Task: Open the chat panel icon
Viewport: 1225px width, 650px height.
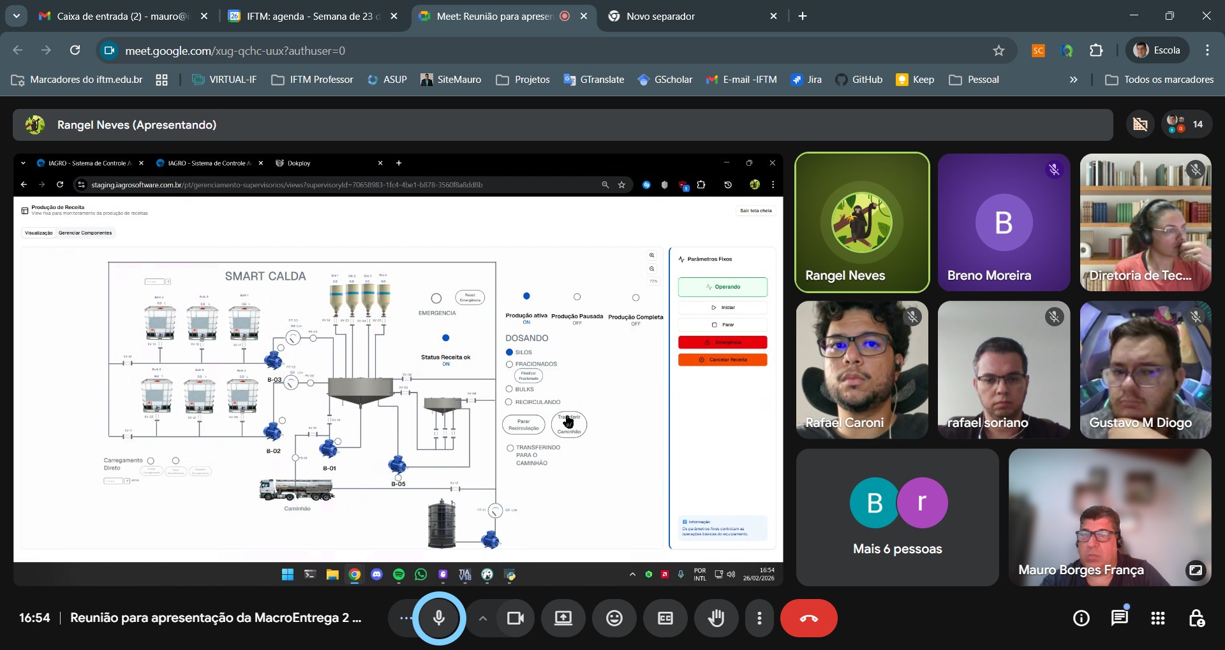Action: click(1120, 618)
